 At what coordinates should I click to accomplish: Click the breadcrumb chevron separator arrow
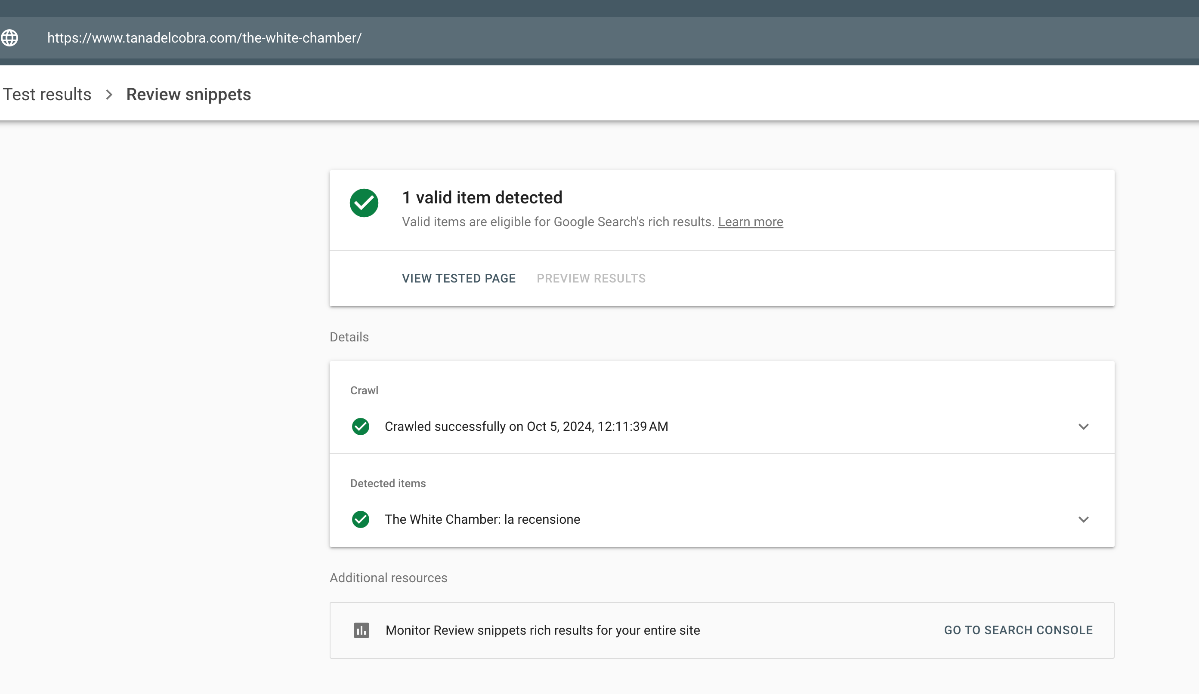109,95
